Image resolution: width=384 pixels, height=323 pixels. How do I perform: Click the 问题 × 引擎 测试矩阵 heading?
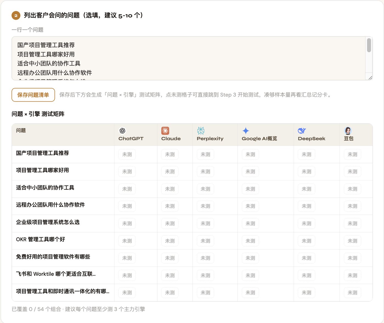(x=38, y=114)
